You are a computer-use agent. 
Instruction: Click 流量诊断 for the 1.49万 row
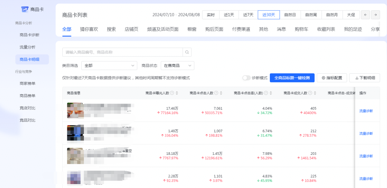[x=366, y=133]
